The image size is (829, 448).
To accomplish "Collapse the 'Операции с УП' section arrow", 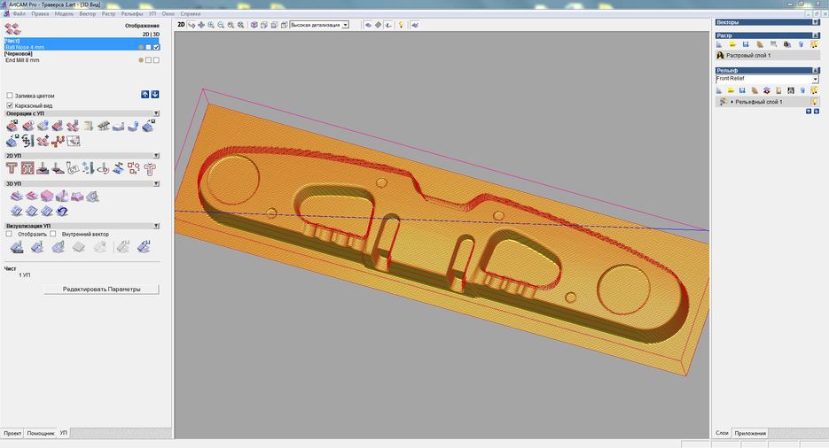I will pos(157,113).
